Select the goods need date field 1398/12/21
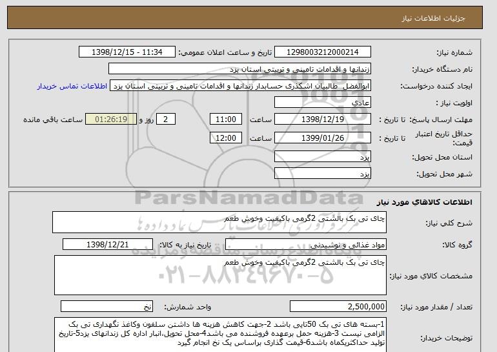The height and width of the screenshot is (352, 497). coord(108,245)
